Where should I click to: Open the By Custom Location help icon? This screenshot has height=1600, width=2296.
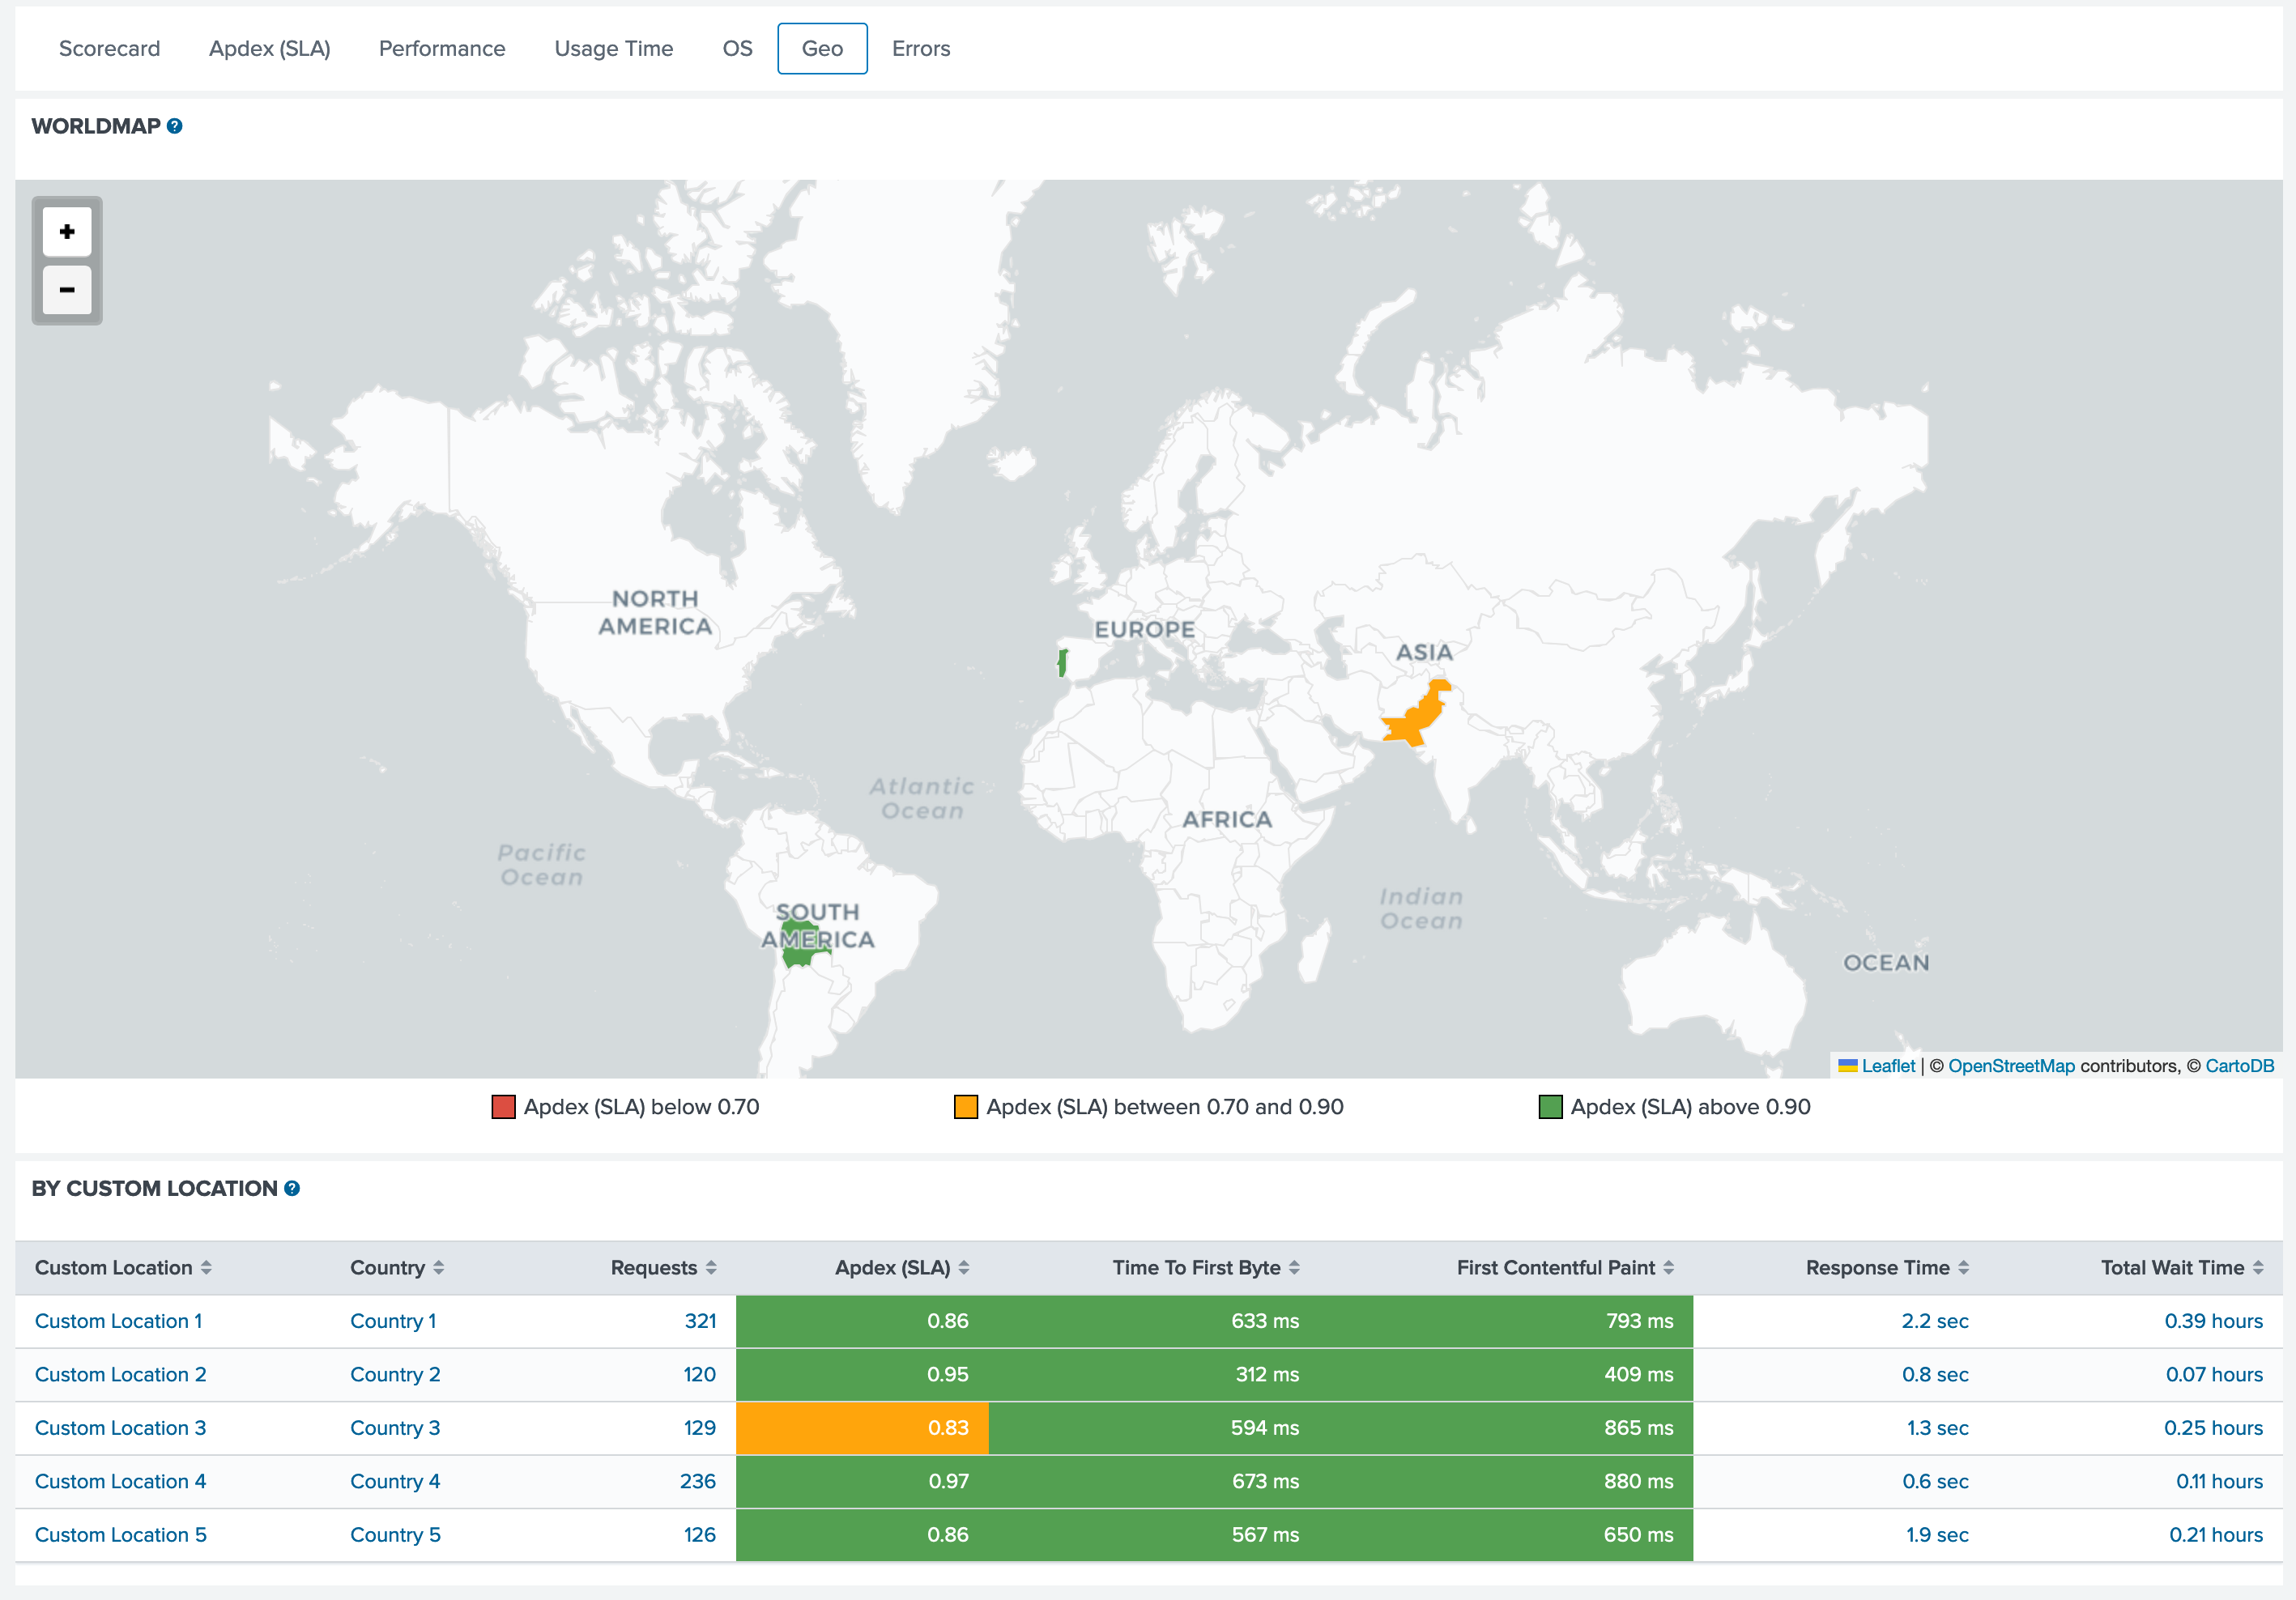[292, 1188]
